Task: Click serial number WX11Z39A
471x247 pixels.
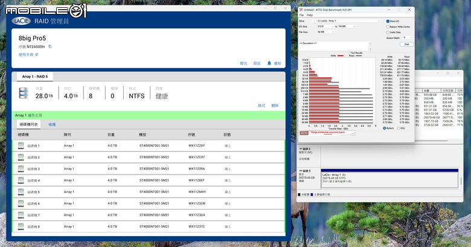Action: (x=197, y=169)
